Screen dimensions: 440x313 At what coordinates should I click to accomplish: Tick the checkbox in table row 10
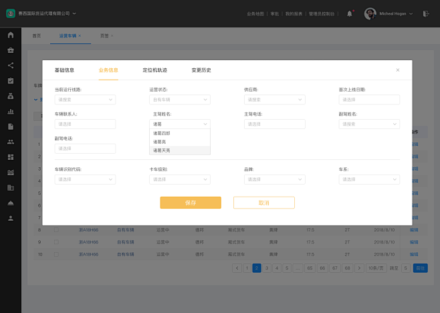coord(56,254)
